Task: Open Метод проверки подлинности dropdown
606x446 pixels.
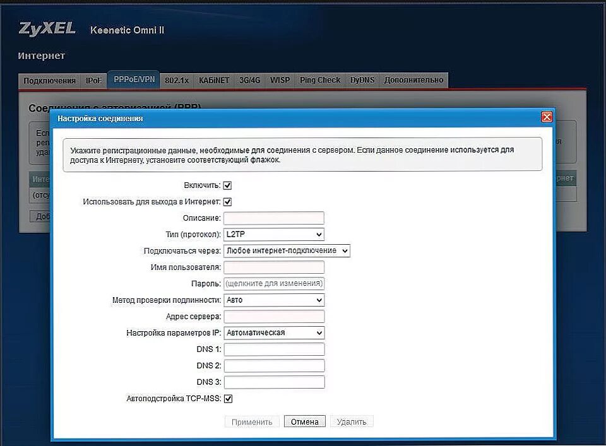Action: (274, 300)
